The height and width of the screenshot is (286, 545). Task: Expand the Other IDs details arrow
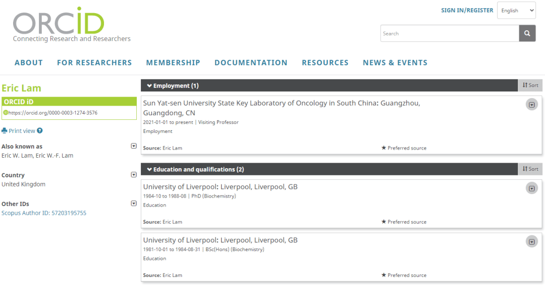point(134,204)
